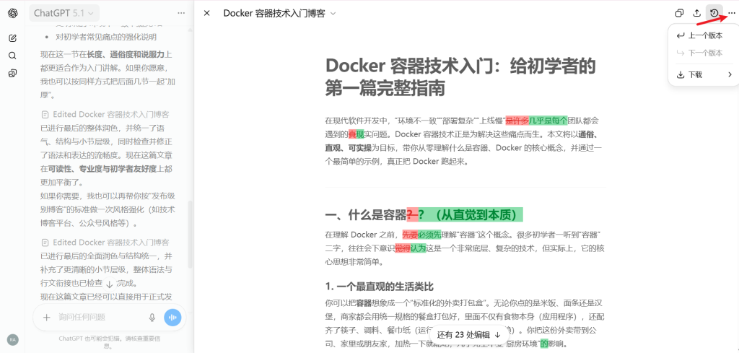Viewport: 739px width, 353px height.
Task: Start a new chat via sidebar pencil icon
Action: click(x=13, y=38)
